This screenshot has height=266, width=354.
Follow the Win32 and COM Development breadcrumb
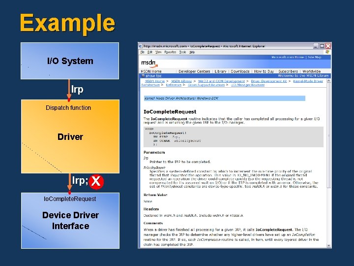pos(221,81)
